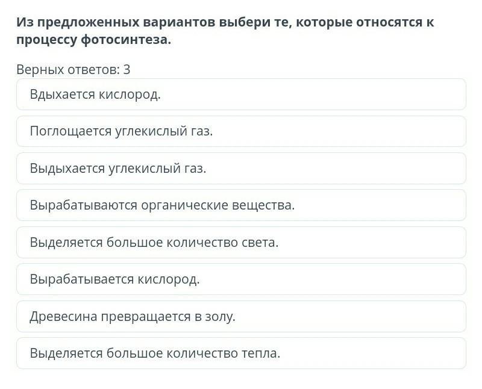Viewport: 482px width, 389px height.
Task: Tick the wood turns to ash answer
Action: point(241,317)
